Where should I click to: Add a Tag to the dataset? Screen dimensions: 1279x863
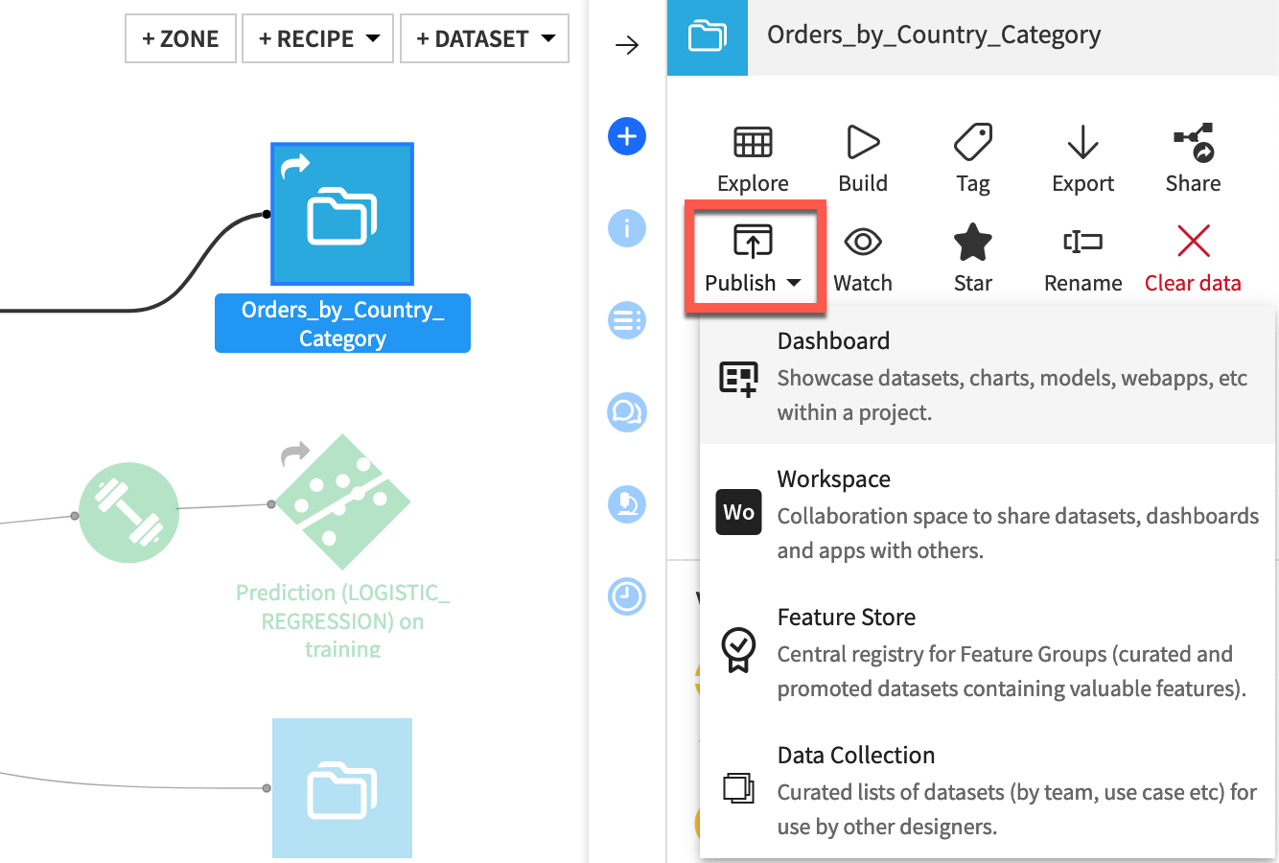[x=972, y=159]
